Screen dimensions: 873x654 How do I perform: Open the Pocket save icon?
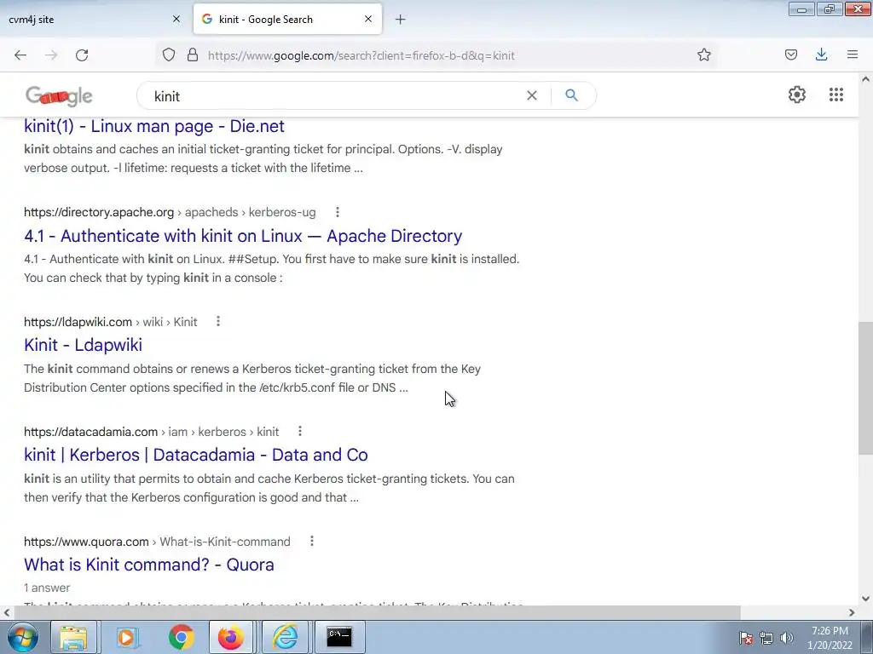coord(791,54)
